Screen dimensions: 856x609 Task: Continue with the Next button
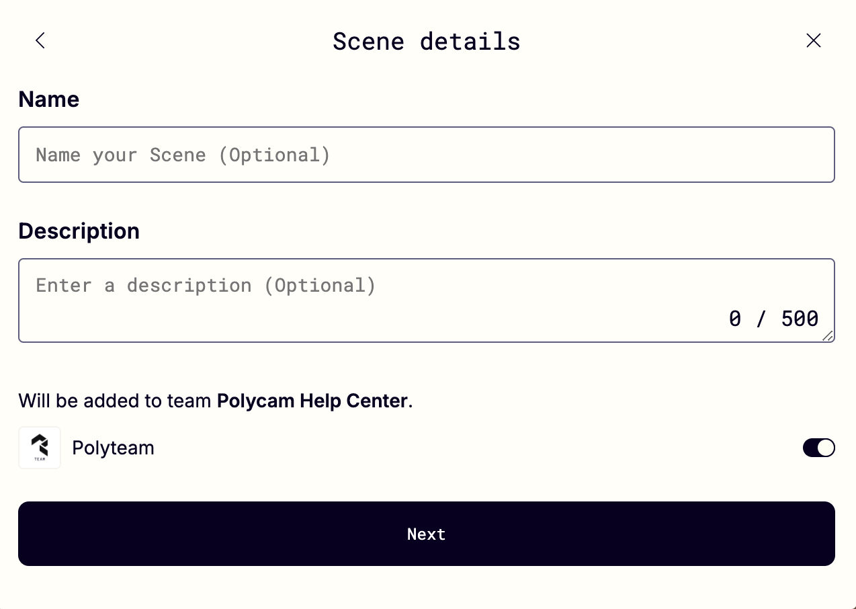[427, 534]
